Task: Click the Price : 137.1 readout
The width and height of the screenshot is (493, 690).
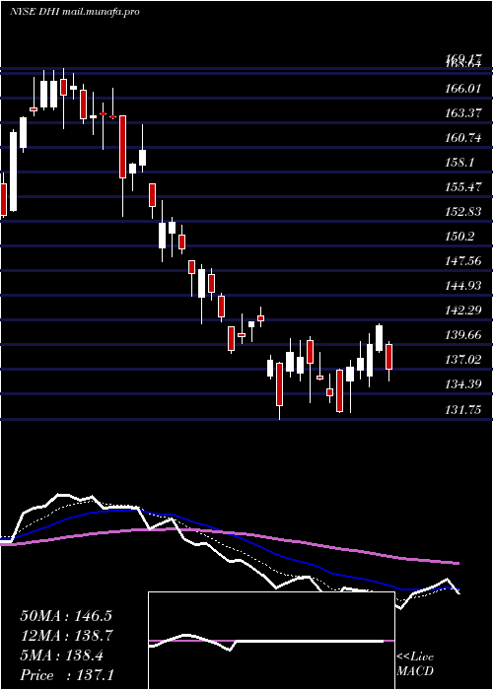Action: click(66, 675)
